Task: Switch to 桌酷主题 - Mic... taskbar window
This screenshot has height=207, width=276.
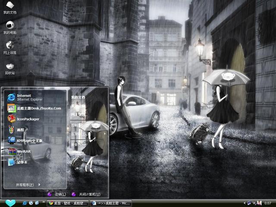Action: pos(111,203)
